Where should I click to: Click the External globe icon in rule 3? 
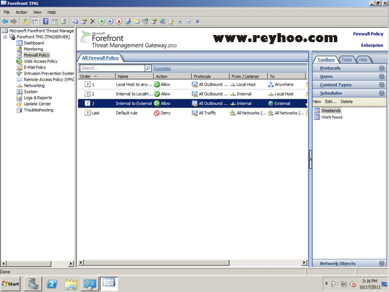tap(271, 104)
